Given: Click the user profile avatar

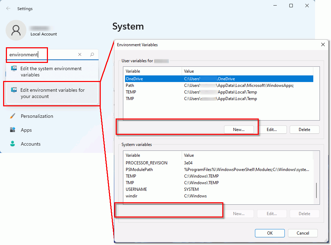Looking at the screenshot, I should (x=16, y=30).
